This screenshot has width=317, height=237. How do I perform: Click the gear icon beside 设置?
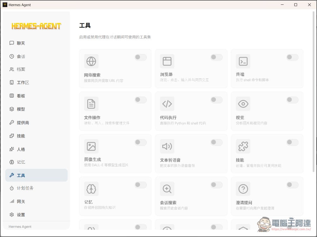click(12, 215)
